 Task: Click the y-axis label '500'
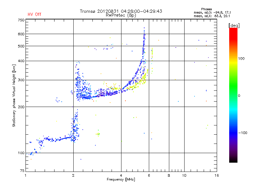click(x=21, y=46)
